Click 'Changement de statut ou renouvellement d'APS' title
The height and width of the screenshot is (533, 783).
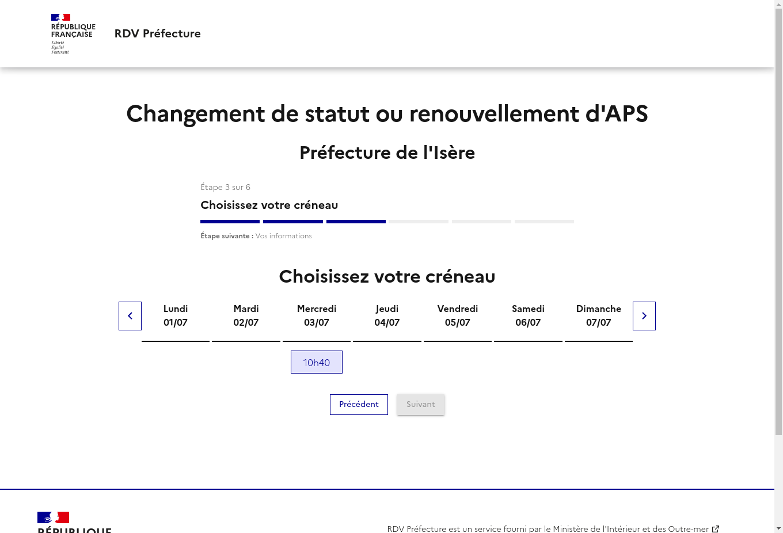(387, 114)
